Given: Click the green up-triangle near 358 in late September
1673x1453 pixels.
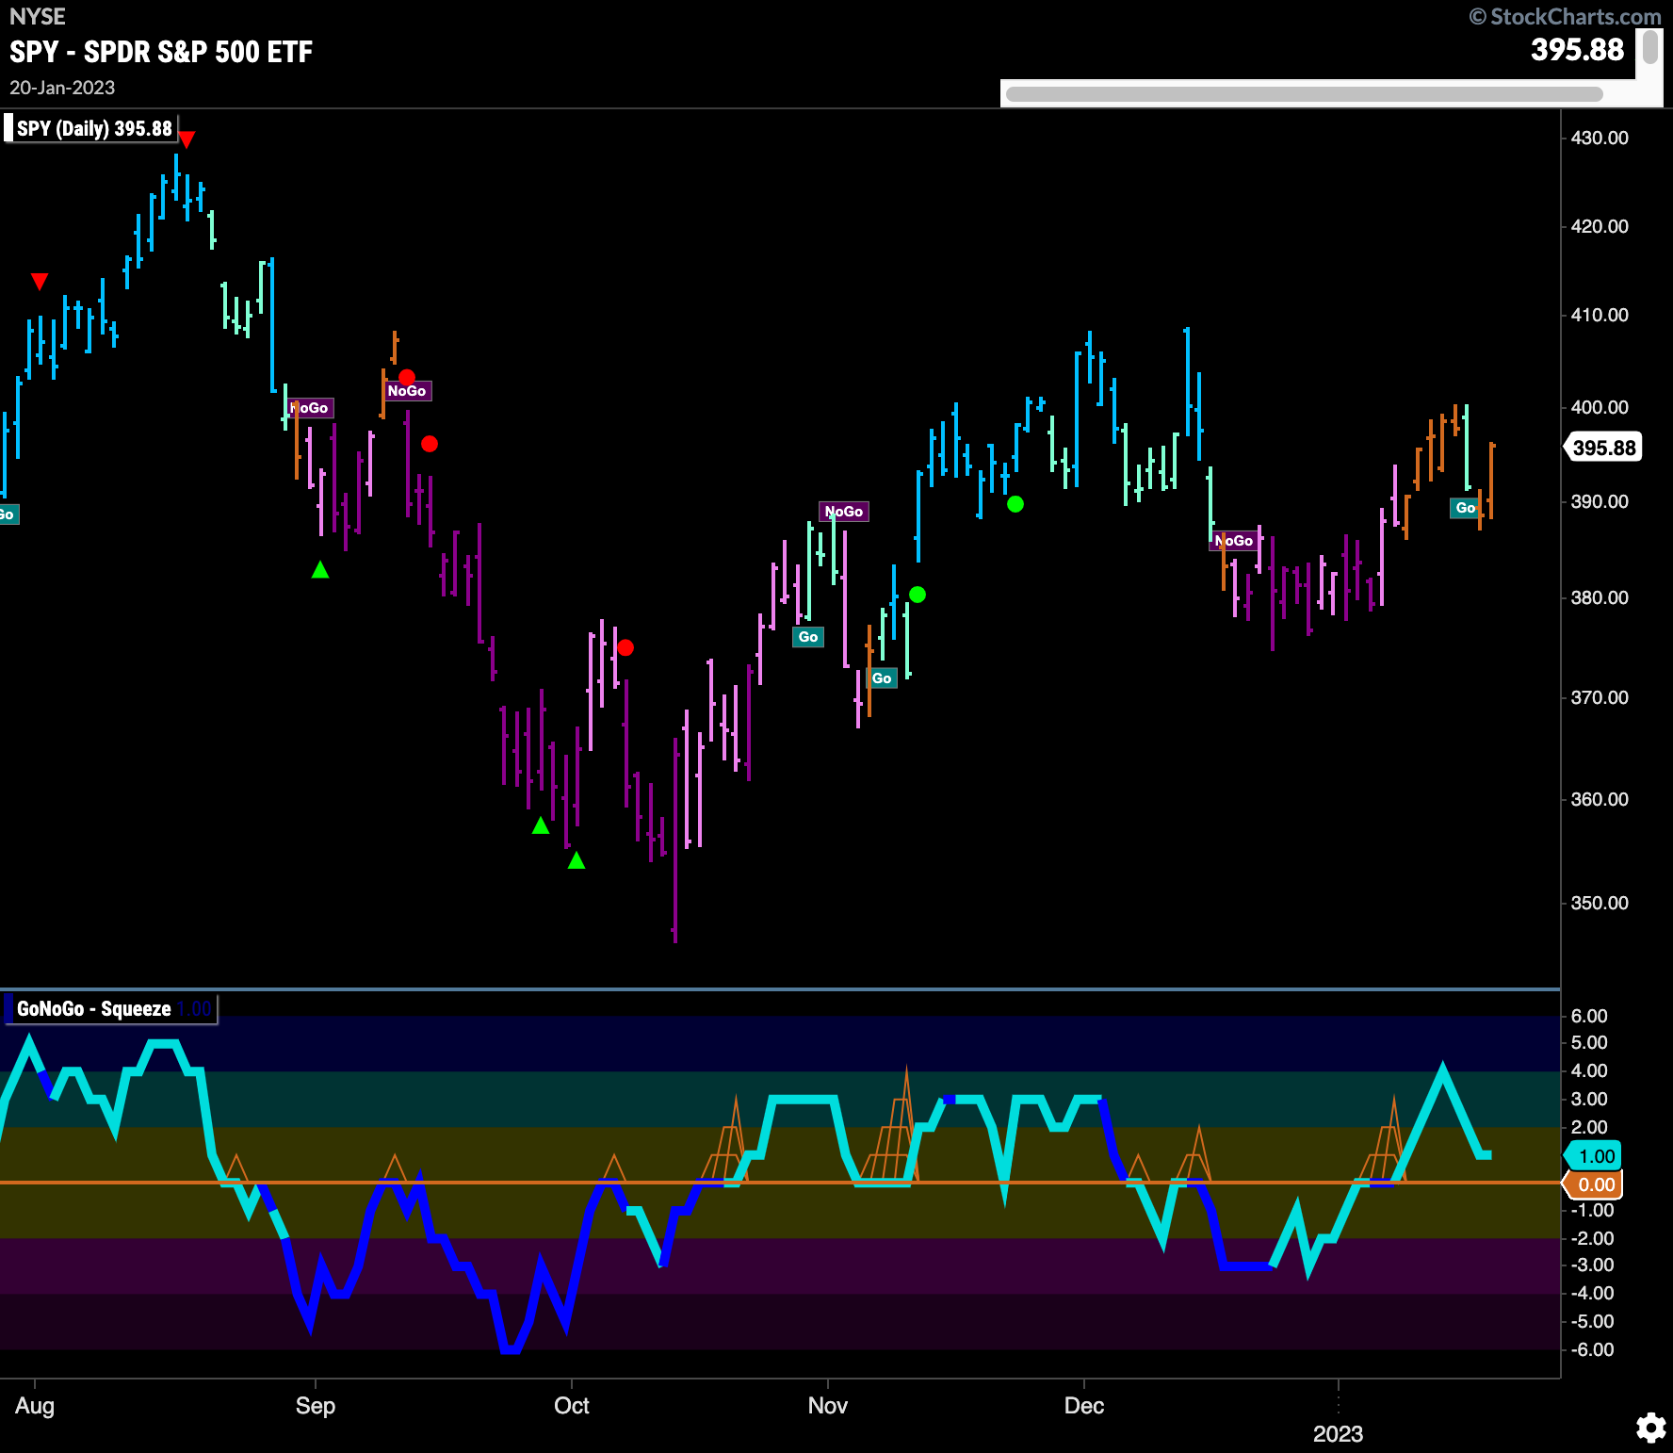Looking at the screenshot, I should pyautogui.click(x=541, y=825).
